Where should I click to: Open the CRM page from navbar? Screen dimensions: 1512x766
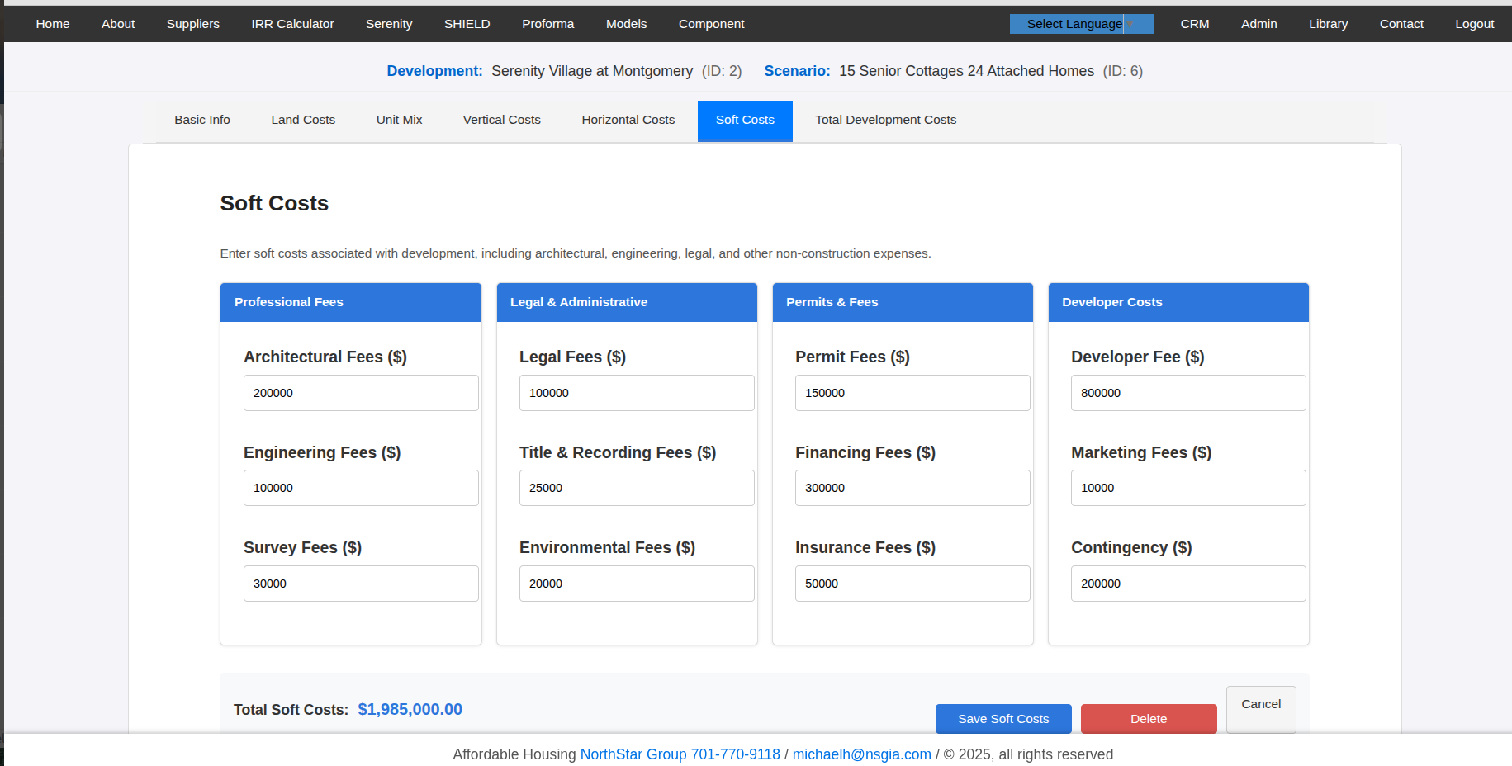coord(1194,24)
